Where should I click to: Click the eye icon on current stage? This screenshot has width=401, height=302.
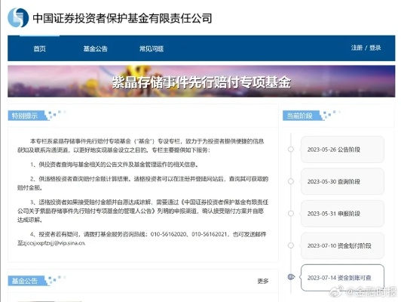click(291, 277)
